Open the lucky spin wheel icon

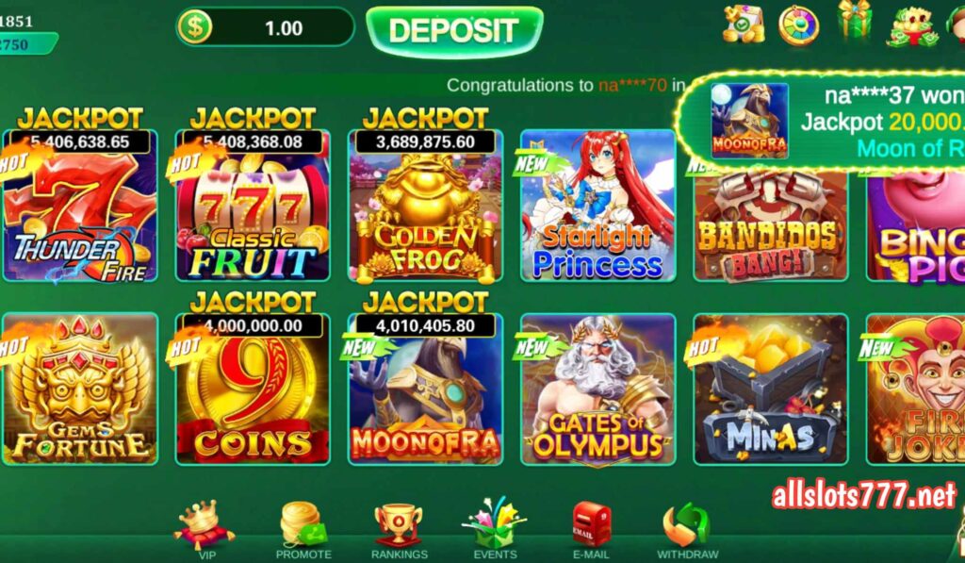(799, 25)
